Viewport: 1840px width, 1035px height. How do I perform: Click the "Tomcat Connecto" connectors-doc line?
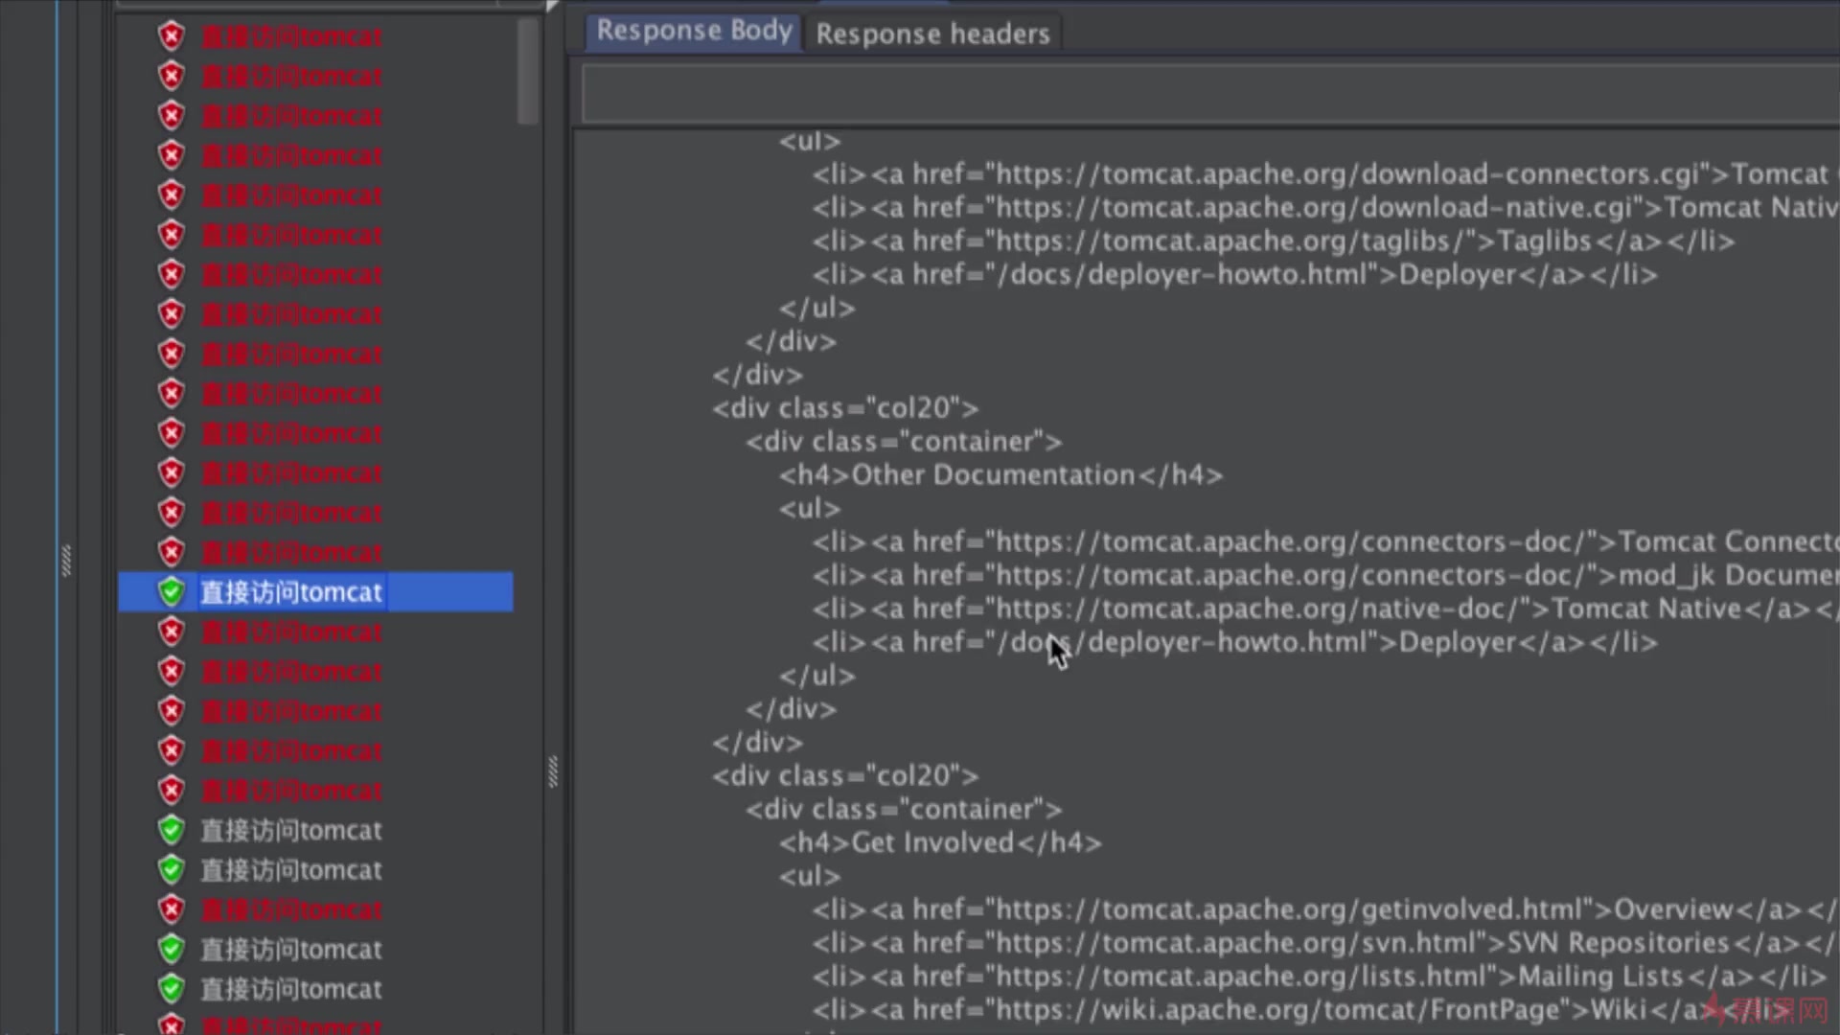coord(1325,541)
